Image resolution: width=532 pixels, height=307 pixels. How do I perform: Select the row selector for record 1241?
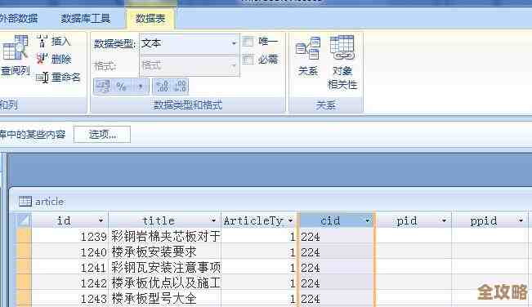click(x=24, y=267)
